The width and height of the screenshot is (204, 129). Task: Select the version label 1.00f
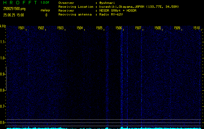[45, 3]
